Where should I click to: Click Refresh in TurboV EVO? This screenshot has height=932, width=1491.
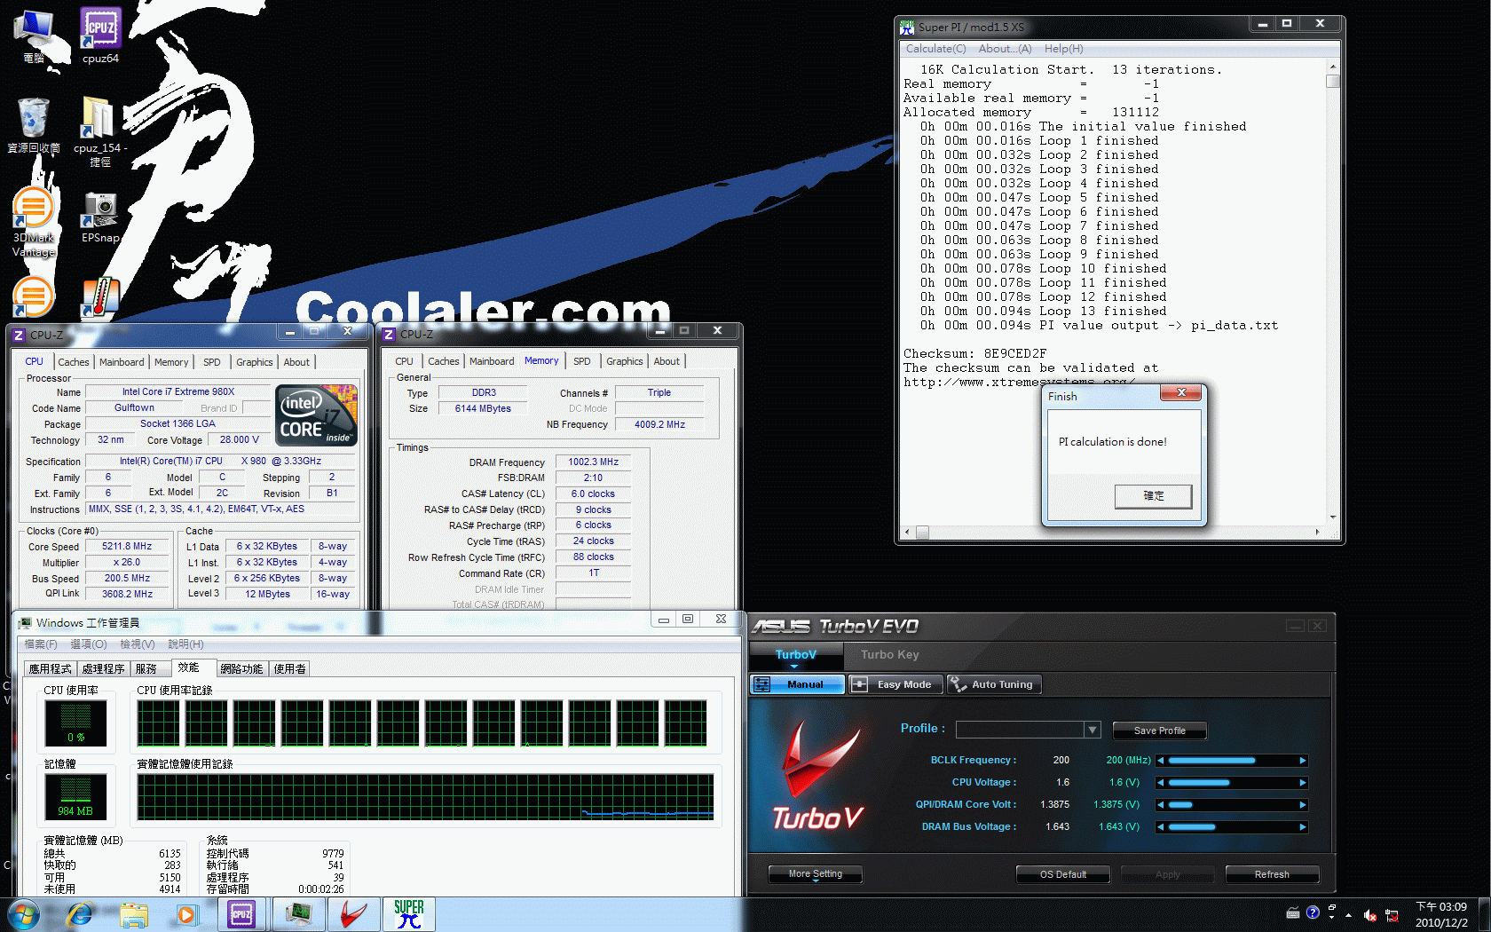[1272, 874]
